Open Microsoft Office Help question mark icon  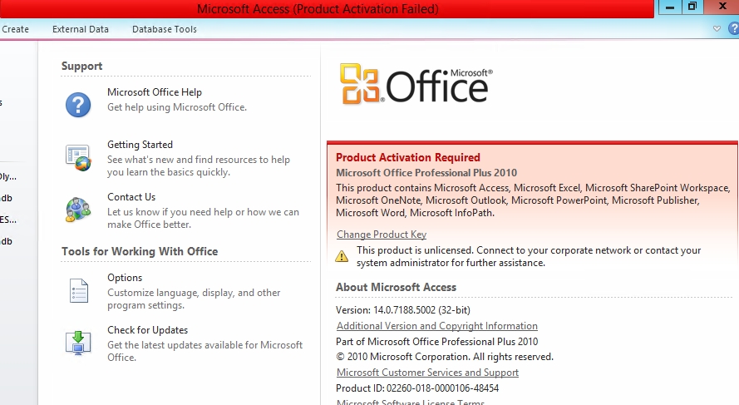coord(78,105)
